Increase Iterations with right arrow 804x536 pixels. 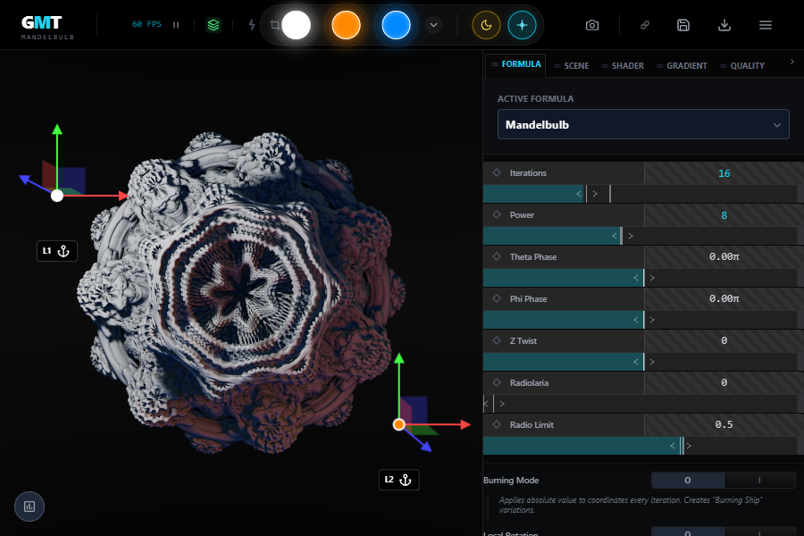595,194
